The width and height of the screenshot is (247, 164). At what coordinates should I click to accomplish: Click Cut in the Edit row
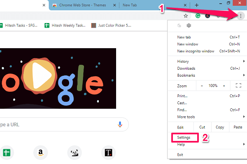point(202,127)
